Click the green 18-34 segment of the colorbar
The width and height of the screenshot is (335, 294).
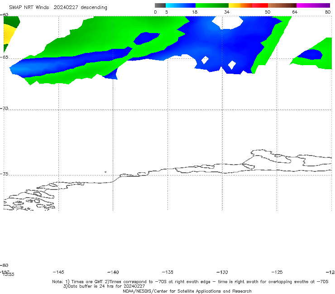coord(212,5)
